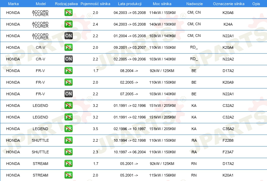267x181 pixels.
Task: Click SHUTTLE model in F23A7 row
Action: click(40, 152)
